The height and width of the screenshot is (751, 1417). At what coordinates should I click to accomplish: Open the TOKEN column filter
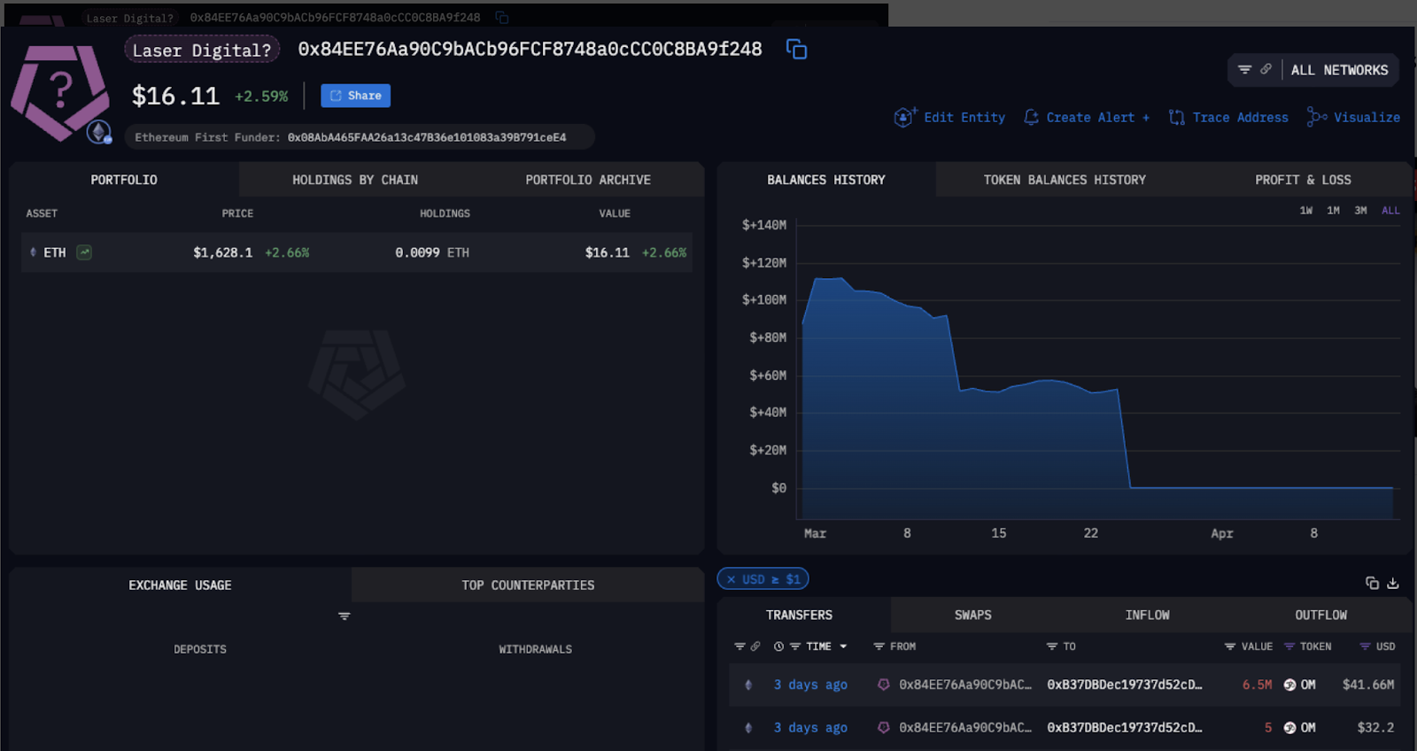pos(1289,646)
